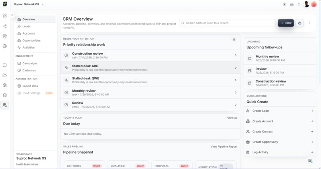Open the Import Data menu item
Screen dimensions: 321x169
[35, 86]
